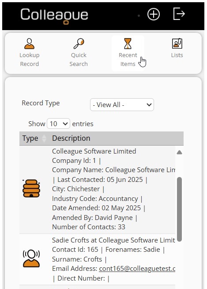The image size is (207, 289).
Task: Select the Recent Items hourglass icon
Action: point(128,43)
